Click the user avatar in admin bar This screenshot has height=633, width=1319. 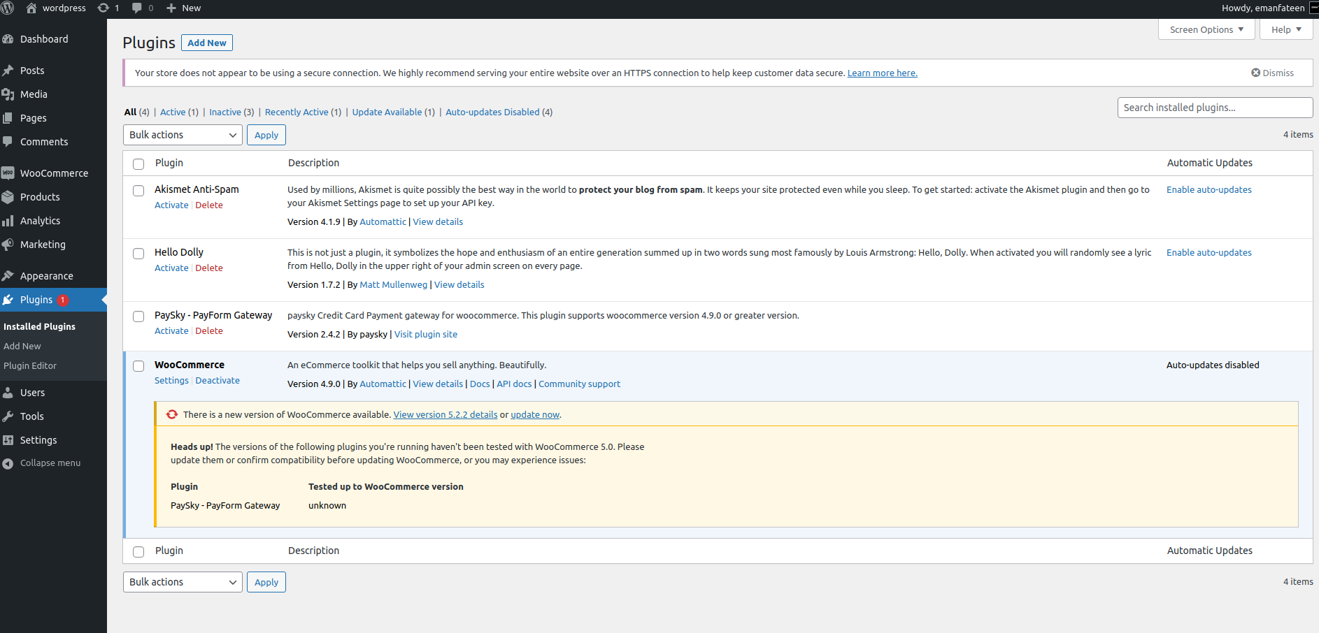pyautogui.click(x=1313, y=8)
